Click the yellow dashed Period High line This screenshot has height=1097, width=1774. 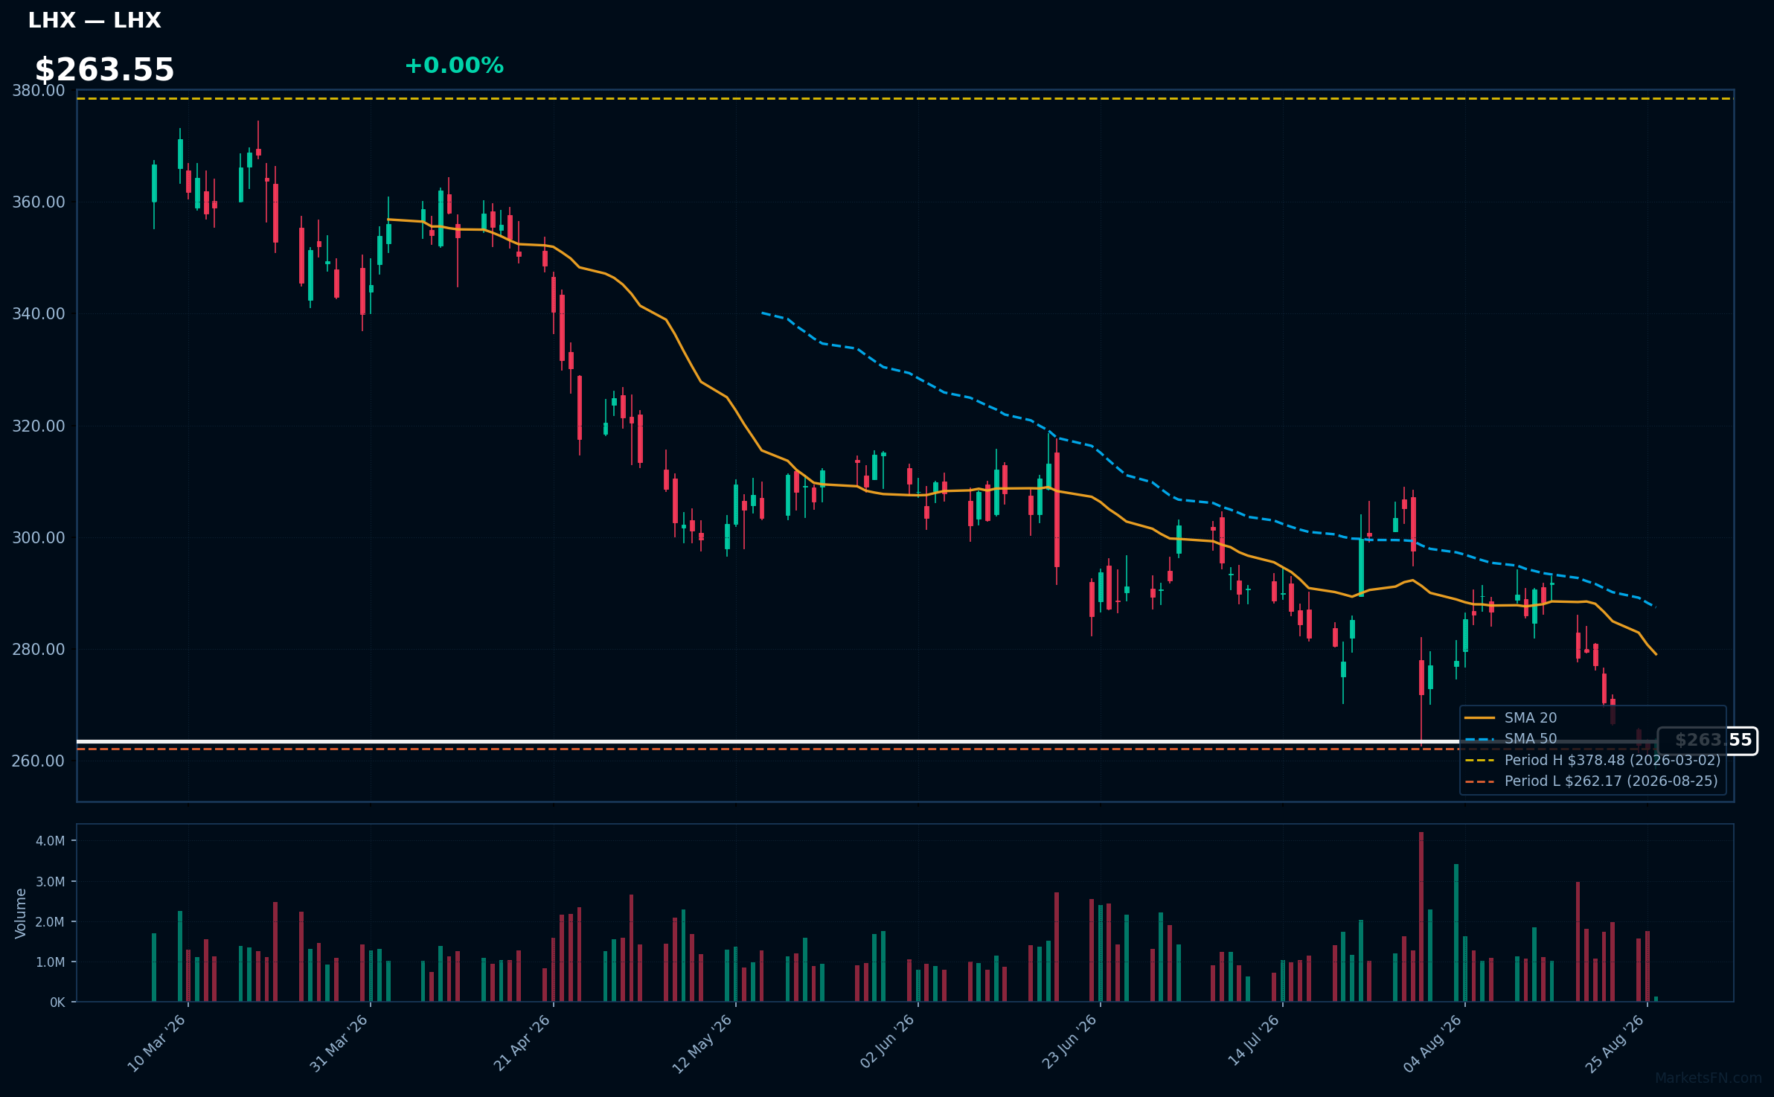(x=905, y=99)
